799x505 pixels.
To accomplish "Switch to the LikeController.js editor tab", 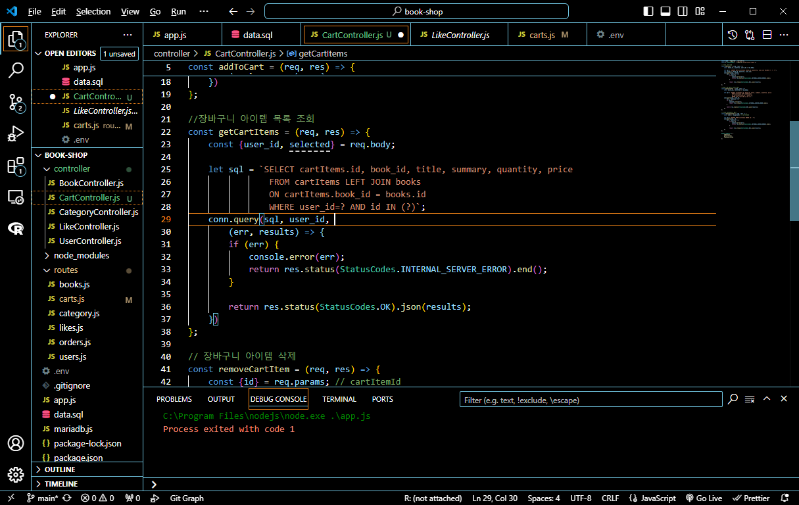I will pyautogui.click(x=460, y=35).
